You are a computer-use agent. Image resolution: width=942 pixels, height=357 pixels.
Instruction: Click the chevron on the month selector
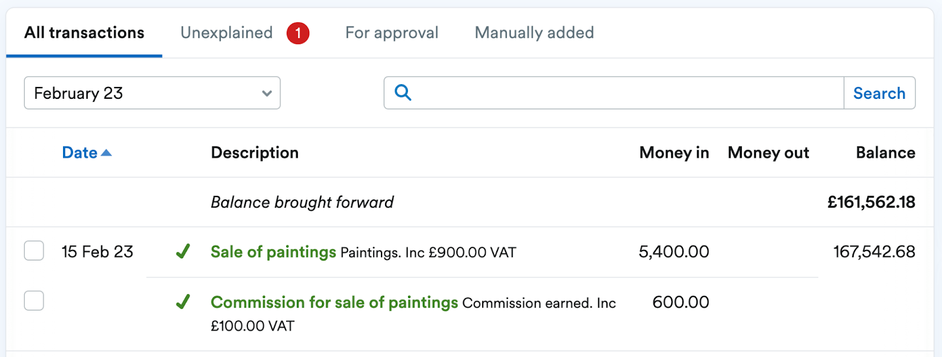tap(267, 93)
